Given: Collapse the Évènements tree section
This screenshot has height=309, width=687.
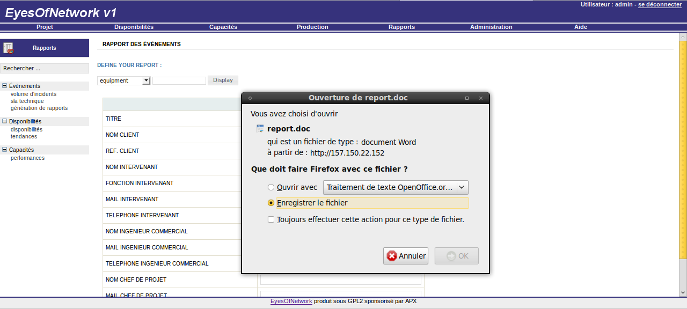Looking at the screenshot, I should pyautogui.click(x=5, y=86).
